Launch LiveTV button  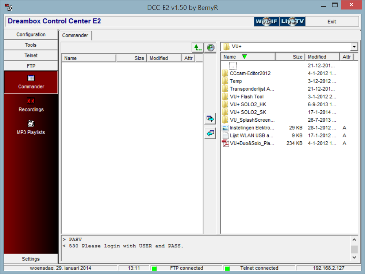coord(293,22)
